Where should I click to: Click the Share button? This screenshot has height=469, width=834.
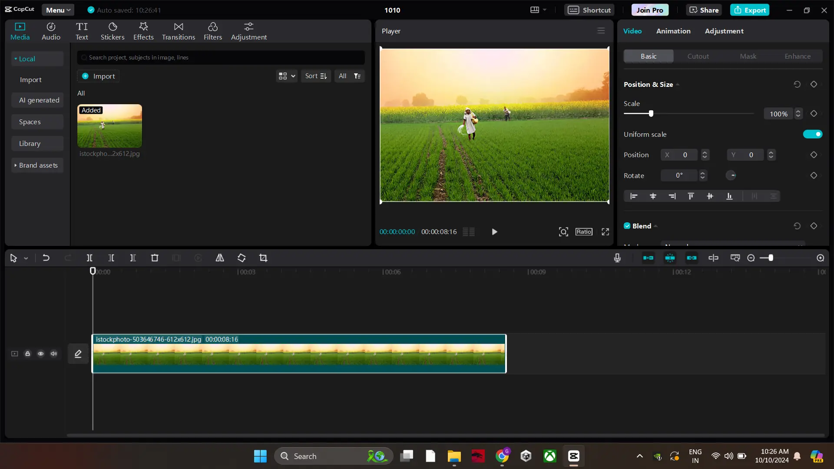pyautogui.click(x=704, y=10)
